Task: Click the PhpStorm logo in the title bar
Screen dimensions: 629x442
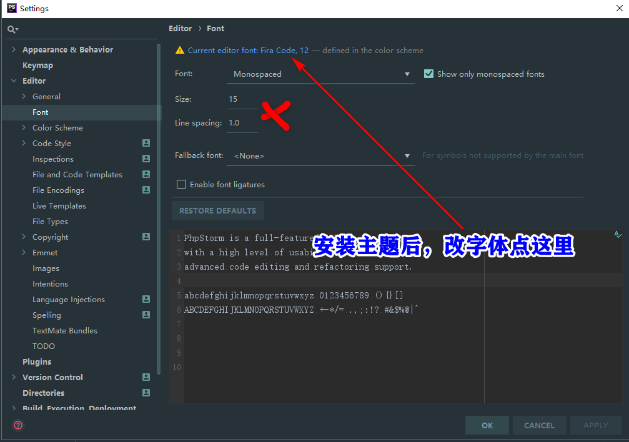Action: 12,8
